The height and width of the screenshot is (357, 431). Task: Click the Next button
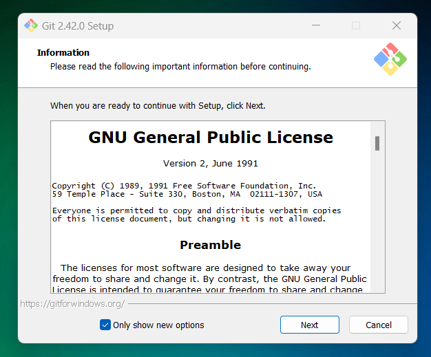point(310,325)
